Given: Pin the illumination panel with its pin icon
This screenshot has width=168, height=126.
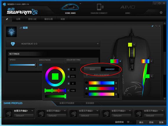Looking at the screenshot, I should pyautogui.click(x=152, y=26).
